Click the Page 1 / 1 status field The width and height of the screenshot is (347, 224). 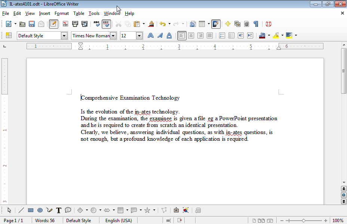(x=13, y=221)
